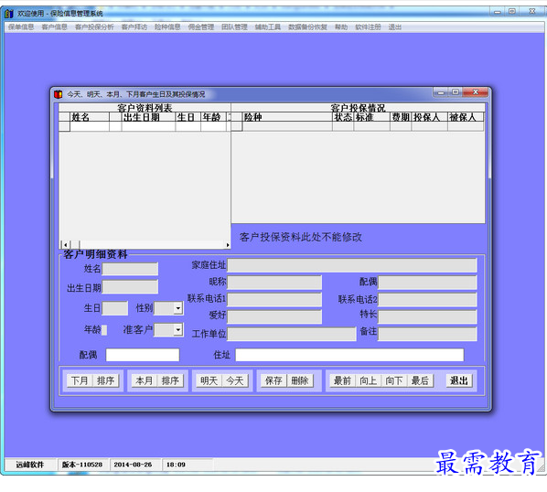Click 退出 in the top menu bar
The width and height of the screenshot is (547, 492).
click(395, 27)
